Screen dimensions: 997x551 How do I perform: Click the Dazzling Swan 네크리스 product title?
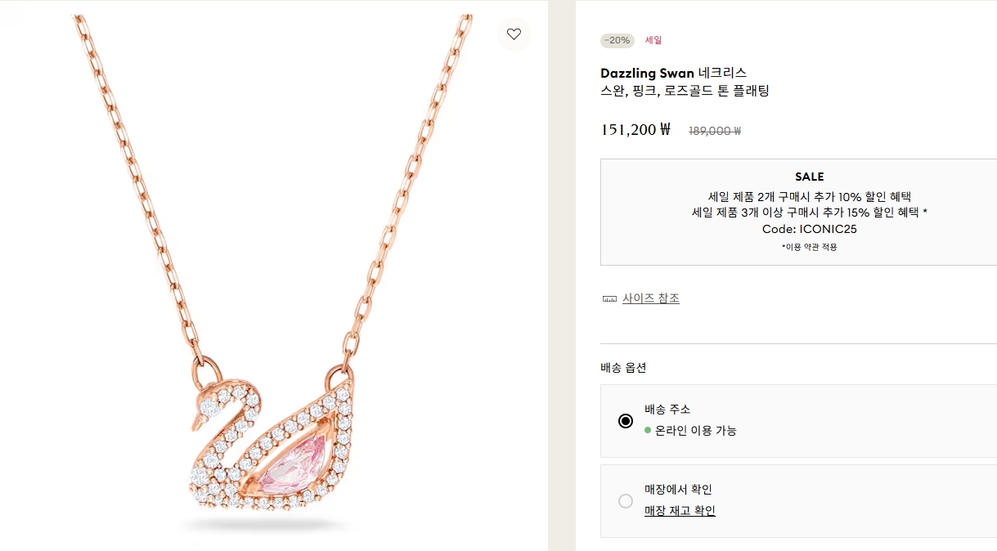673,73
